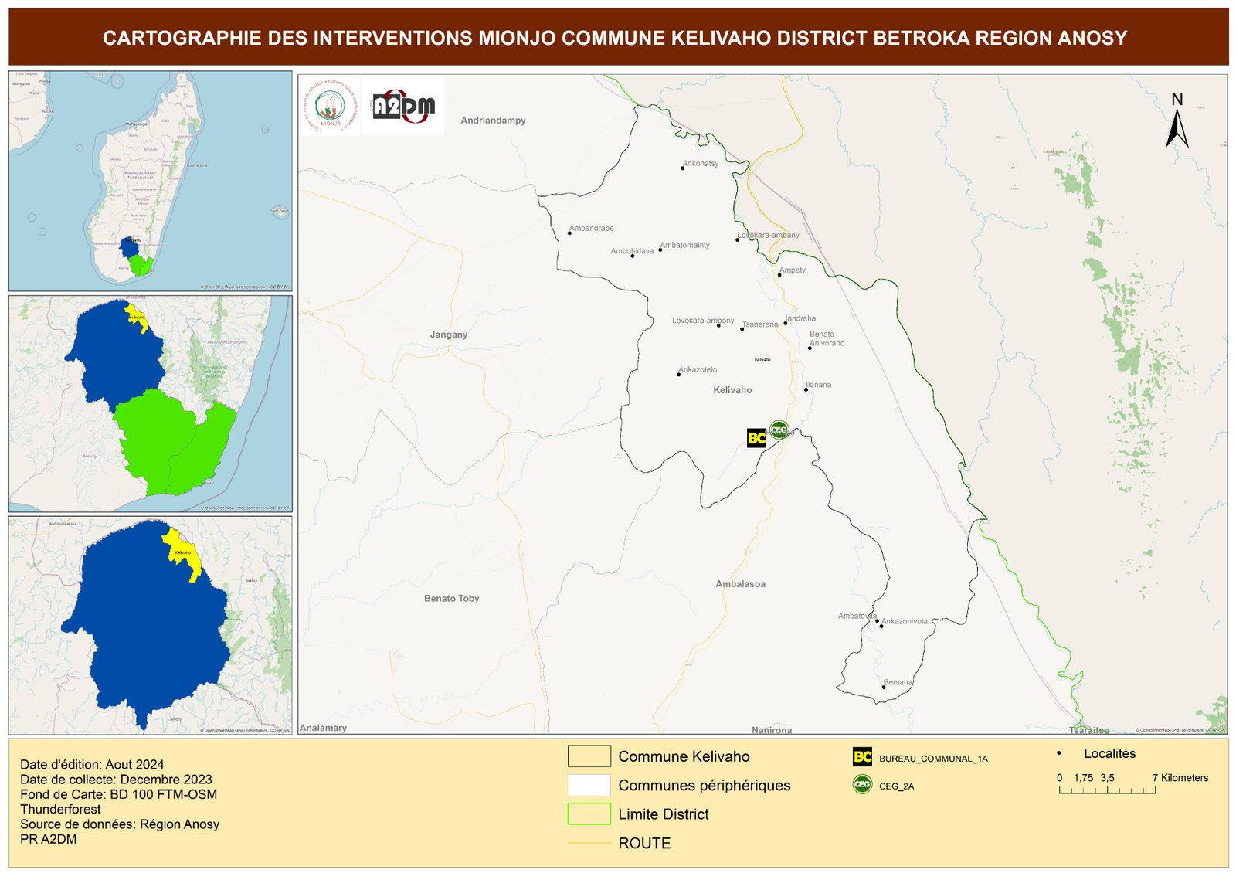Screen dimensions: 1236x873
Task: Click the Iandreha locality label
Action: pyautogui.click(x=800, y=318)
